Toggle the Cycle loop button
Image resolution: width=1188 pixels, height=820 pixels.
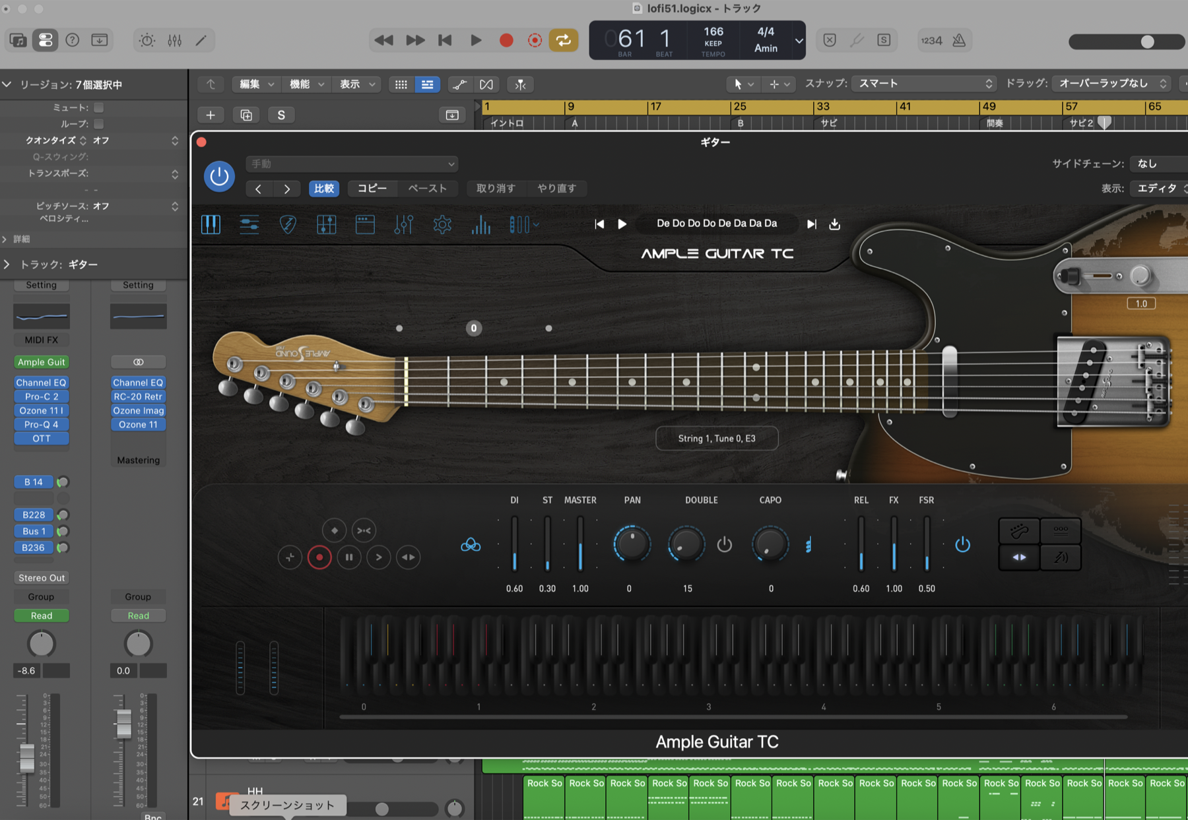(564, 40)
